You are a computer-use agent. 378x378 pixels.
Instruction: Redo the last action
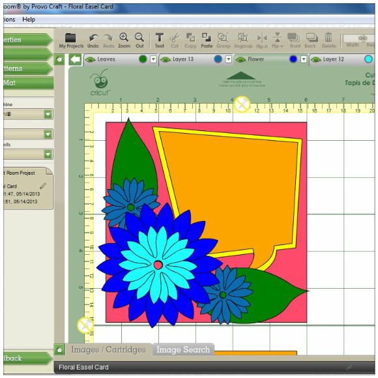pos(108,40)
